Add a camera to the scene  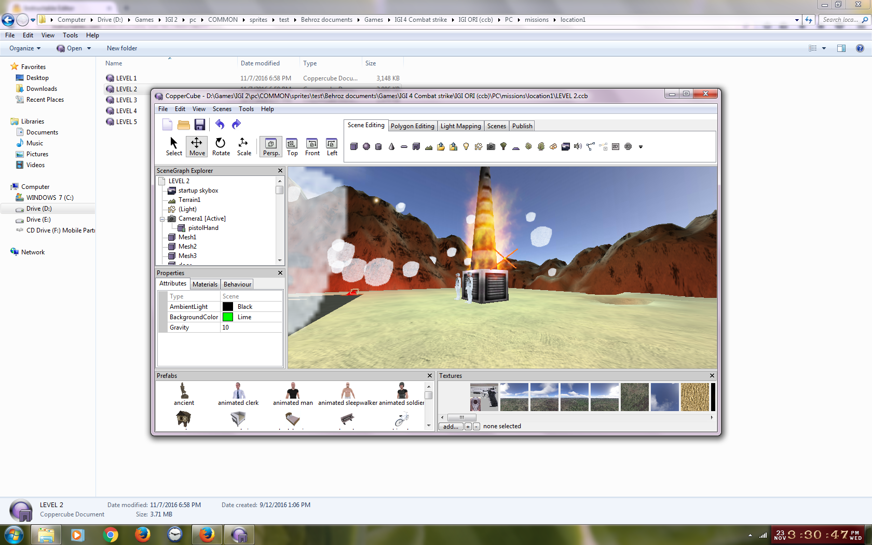pyautogui.click(x=491, y=147)
